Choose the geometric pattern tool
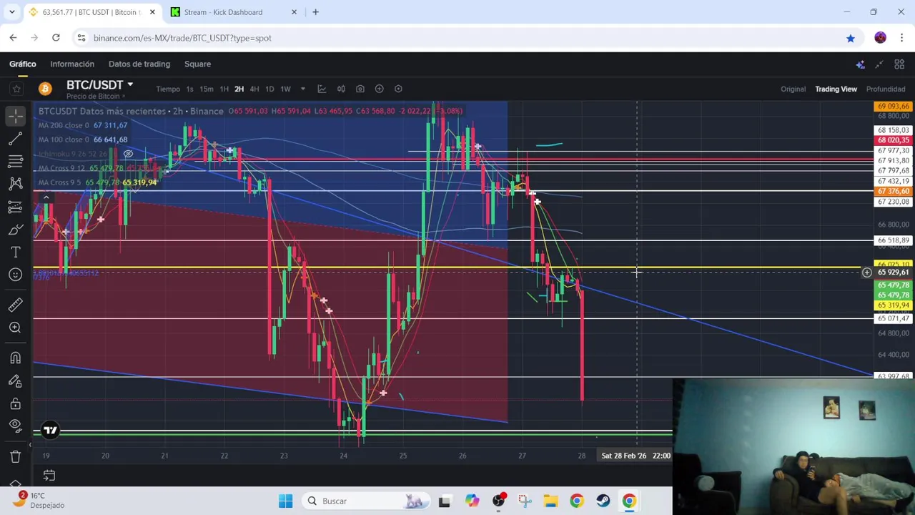This screenshot has width=915, height=515. click(x=16, y=184)
